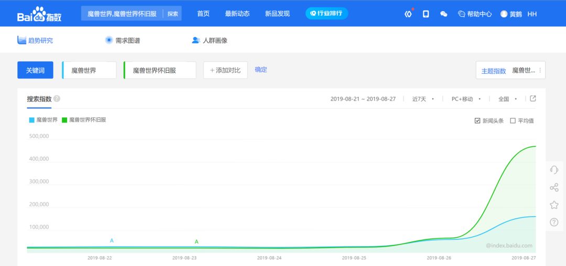Screen dimensions: 566x266
Task: Switch to the 趋势研究 tab
Action: coord(36,40)
